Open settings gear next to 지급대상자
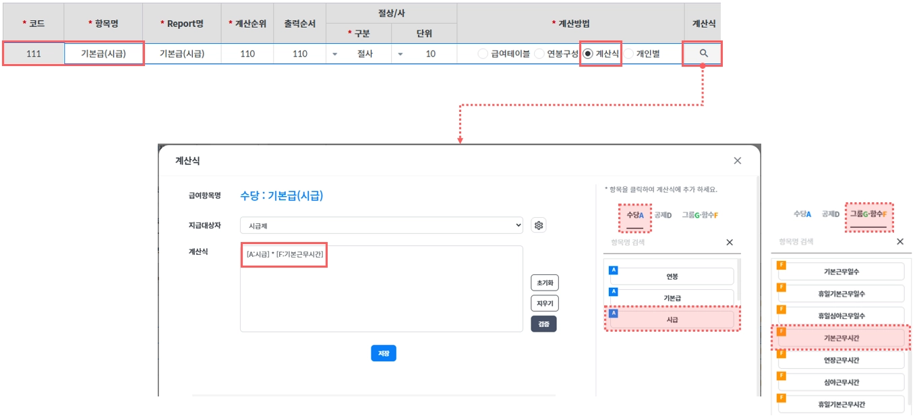This screenshot has width=917, height=418. point(539,225)
